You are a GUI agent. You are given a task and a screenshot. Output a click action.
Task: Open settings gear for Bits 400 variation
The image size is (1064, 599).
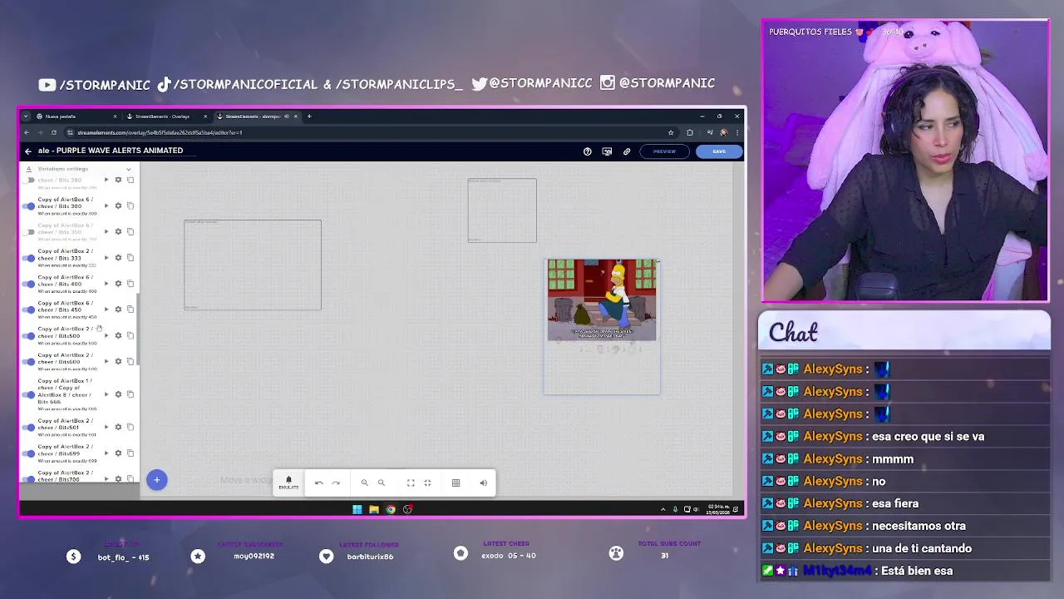[118, 283]
